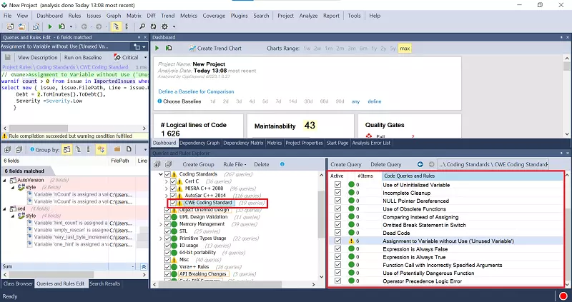Uncheck the MISRA C++ 2008 checkbox
Screen dimensions: 572x302
(173, 188)
